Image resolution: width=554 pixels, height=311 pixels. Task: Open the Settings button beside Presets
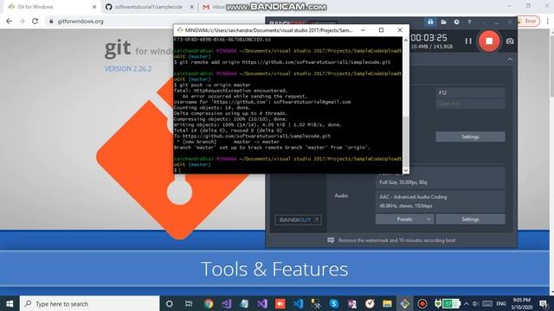click(470, 219)
